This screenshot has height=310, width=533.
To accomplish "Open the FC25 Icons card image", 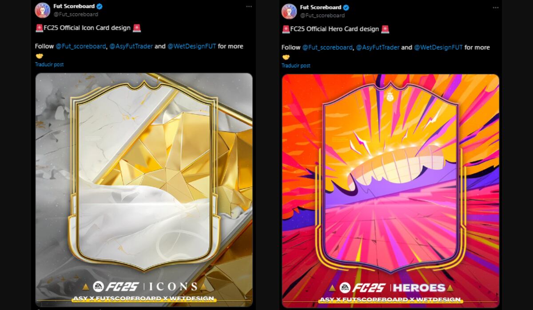I will pos(144,190).
